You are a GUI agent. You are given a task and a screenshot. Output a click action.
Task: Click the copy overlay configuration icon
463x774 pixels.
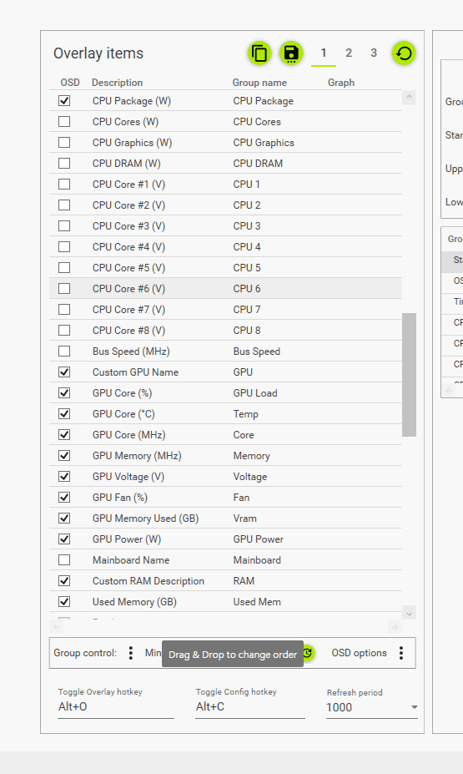tap(259, 53)
